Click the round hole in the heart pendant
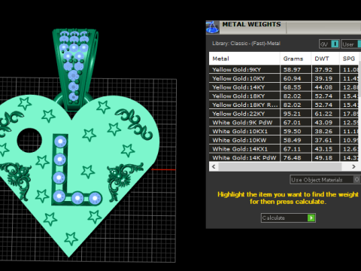Viewport: 361px width, 271px height. coord(29,141)
